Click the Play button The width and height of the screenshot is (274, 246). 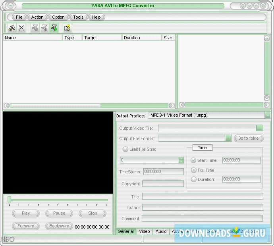[26, 213]
